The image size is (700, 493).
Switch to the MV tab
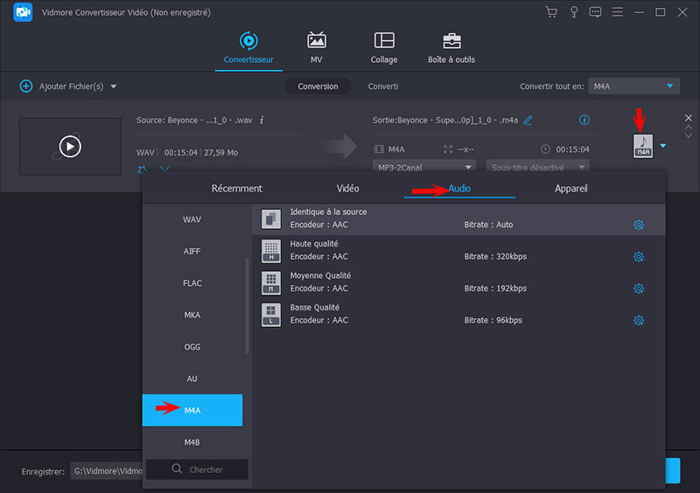click(316, 48)
